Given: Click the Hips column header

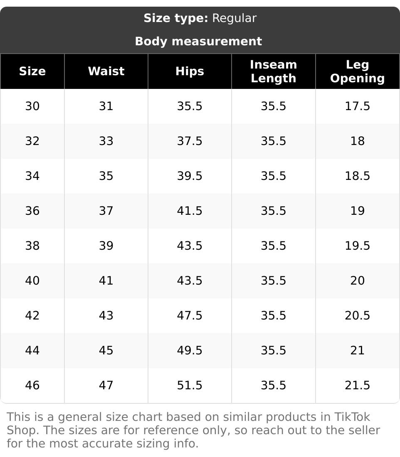Looking at the screenshot, I should pos(190,71).
